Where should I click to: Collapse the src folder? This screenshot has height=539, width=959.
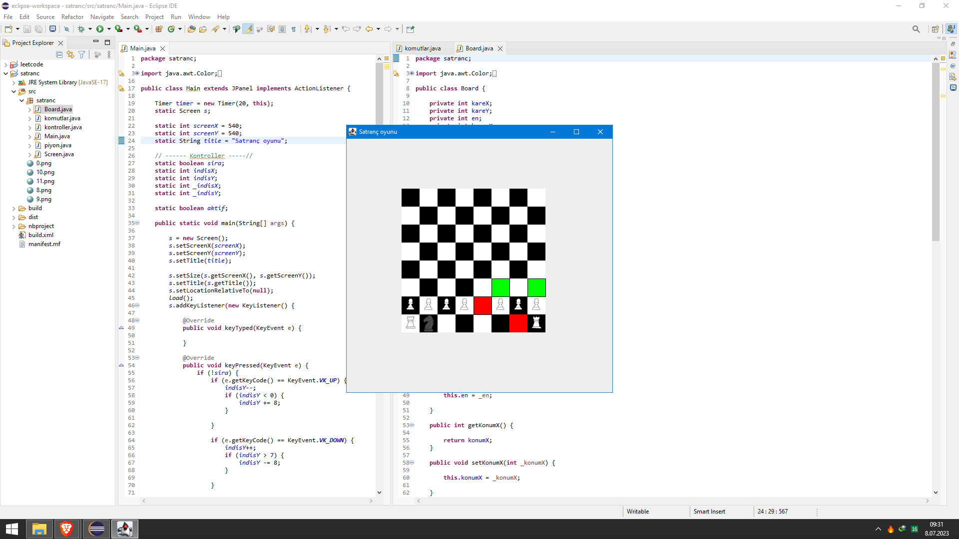13,91
